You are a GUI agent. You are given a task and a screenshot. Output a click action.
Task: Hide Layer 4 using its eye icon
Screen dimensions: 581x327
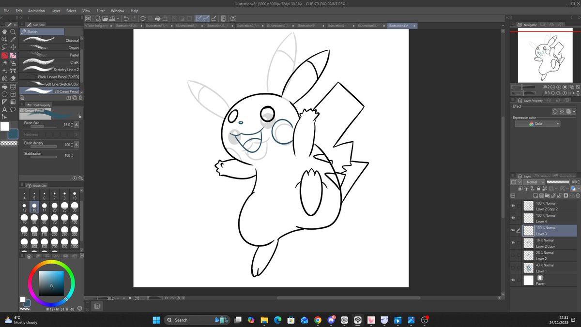[x=513, y=218]
